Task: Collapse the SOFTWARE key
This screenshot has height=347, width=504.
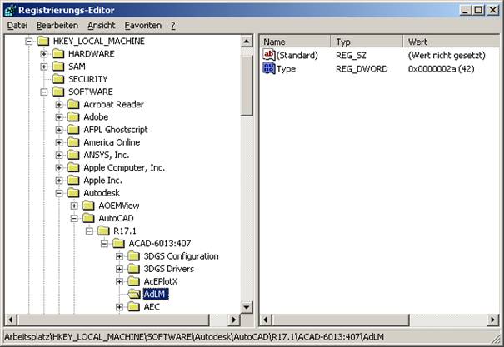Action: pos(44,92)
